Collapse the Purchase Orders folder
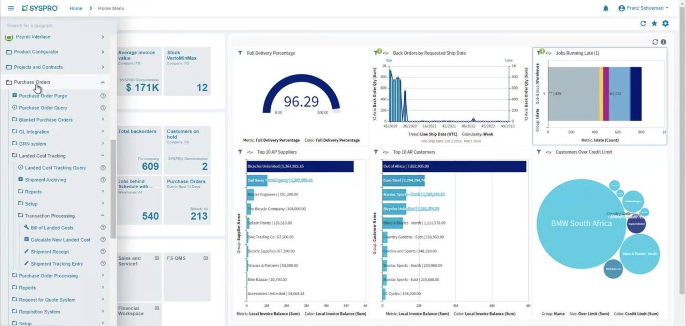686x326 pixels. point(103,82)
